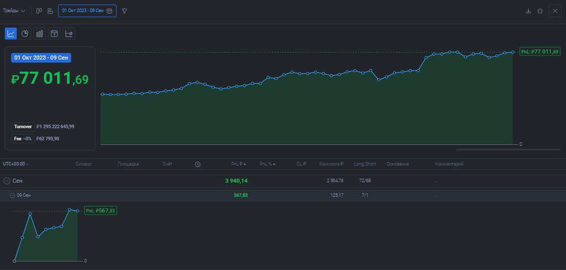Download the trades report
This screenshot has width=566, height=270.
coord(529,11)
